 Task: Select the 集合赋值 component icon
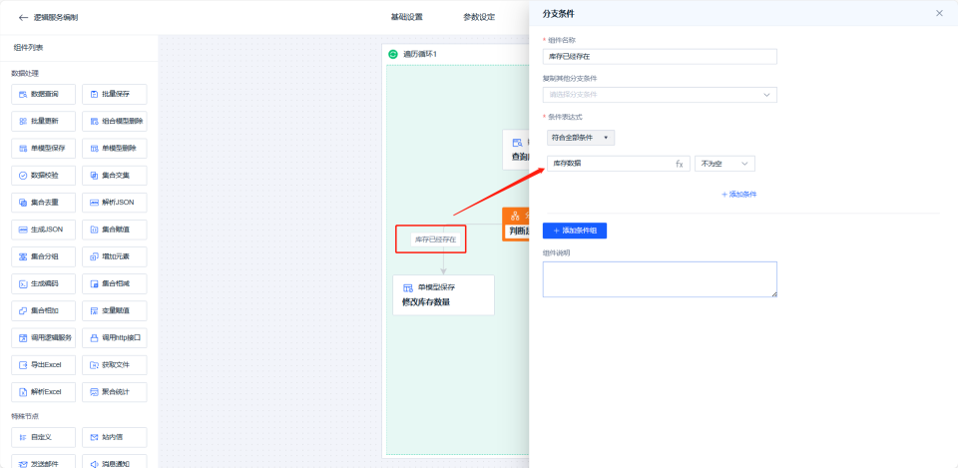pos(94,230)
